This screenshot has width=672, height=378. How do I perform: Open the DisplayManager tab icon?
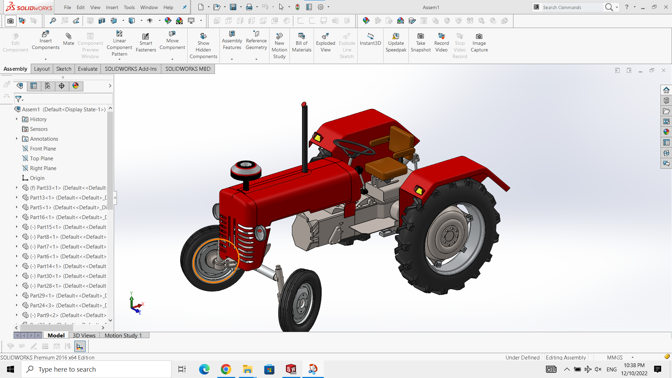point(76,86)
